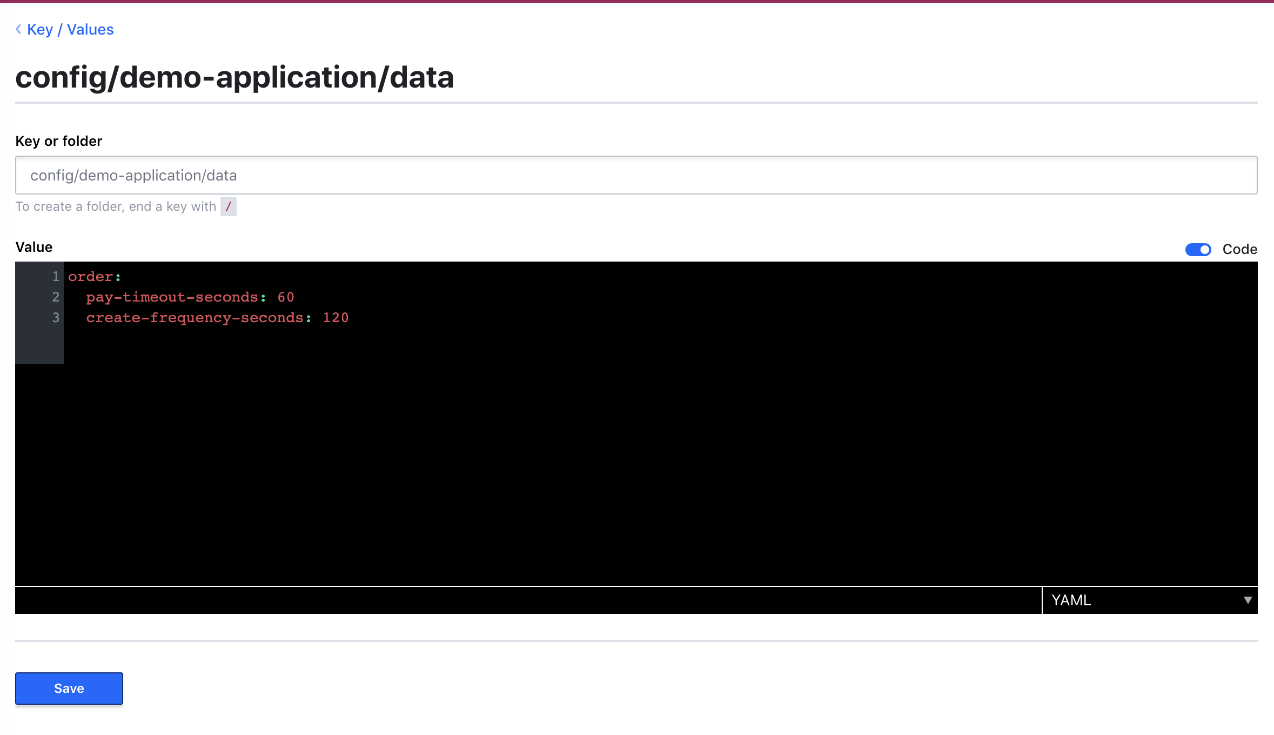Click the slash code hint badge

(x=229, y=206)
